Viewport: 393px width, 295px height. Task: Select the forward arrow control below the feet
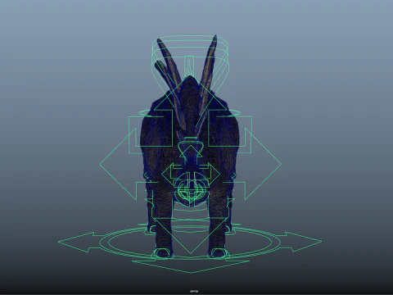click(191, 266)
